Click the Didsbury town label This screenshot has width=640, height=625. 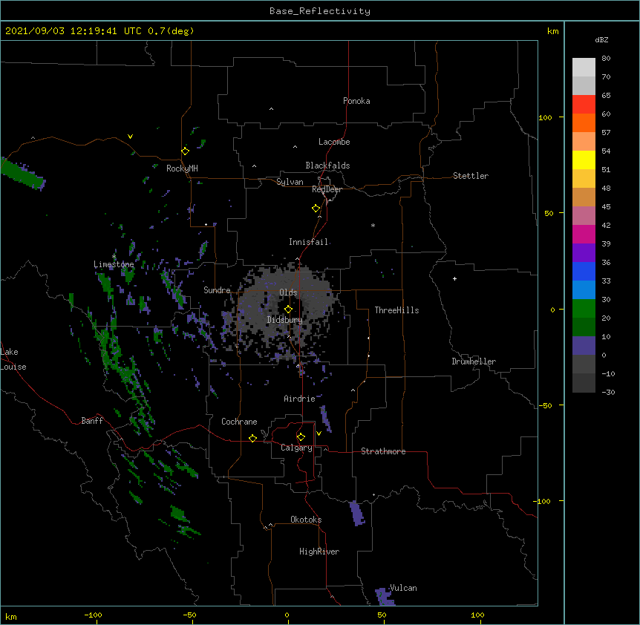(285, 320)
